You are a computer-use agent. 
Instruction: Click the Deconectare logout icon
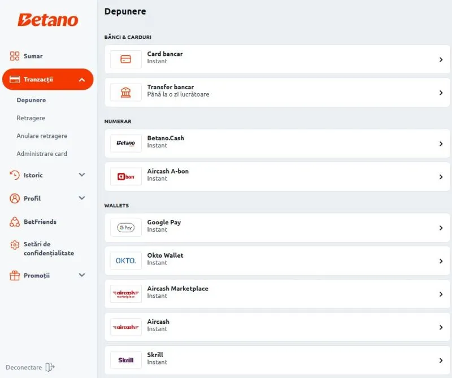coord(50,367)
